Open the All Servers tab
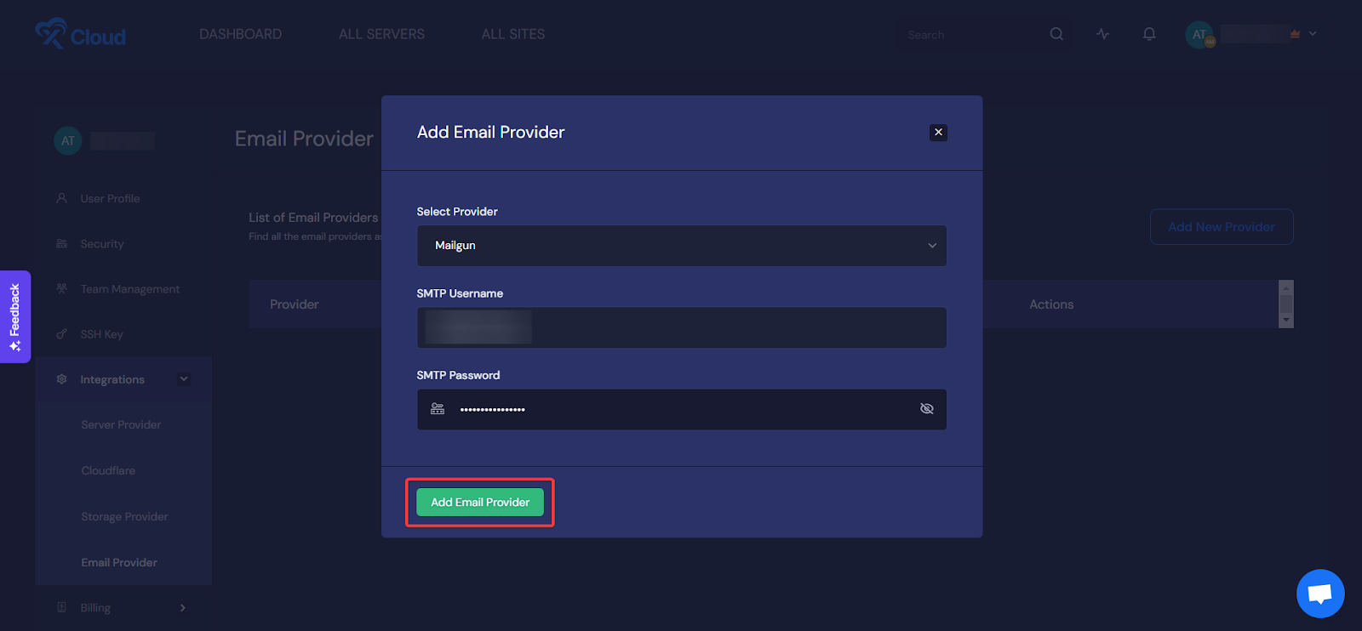 tap(381, 34)
